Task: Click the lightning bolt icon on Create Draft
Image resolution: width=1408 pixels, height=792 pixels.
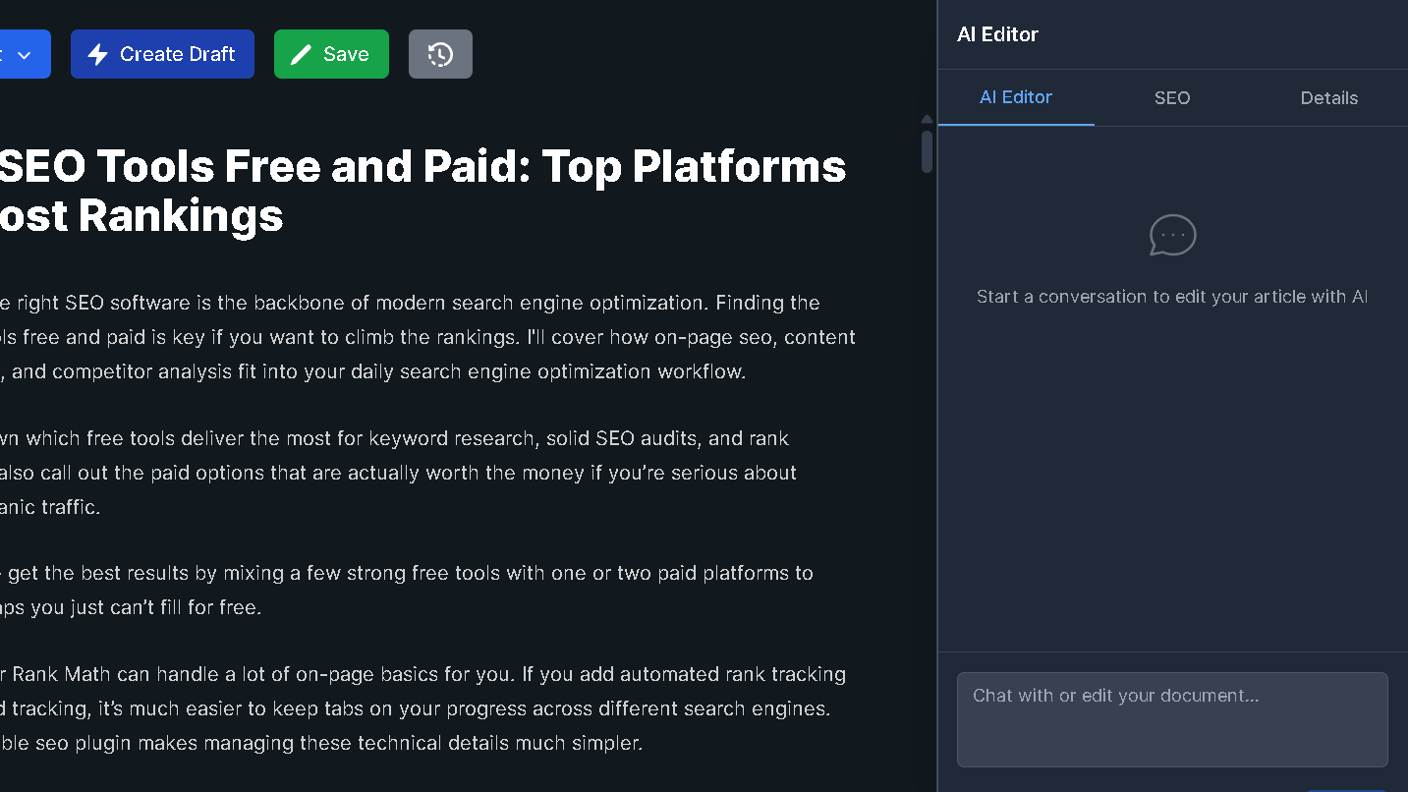Action: [98, 54]
